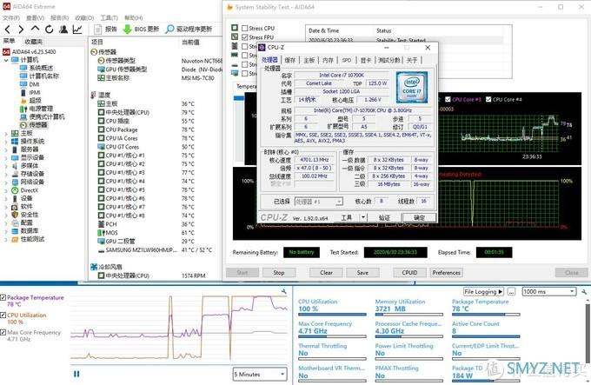Open CPUID from stability test
This screenshot has width=591, height=385.
tap(409, 272)
